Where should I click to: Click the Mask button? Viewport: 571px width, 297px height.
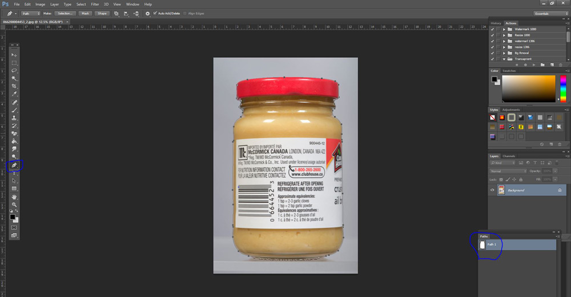pos(85,13)
